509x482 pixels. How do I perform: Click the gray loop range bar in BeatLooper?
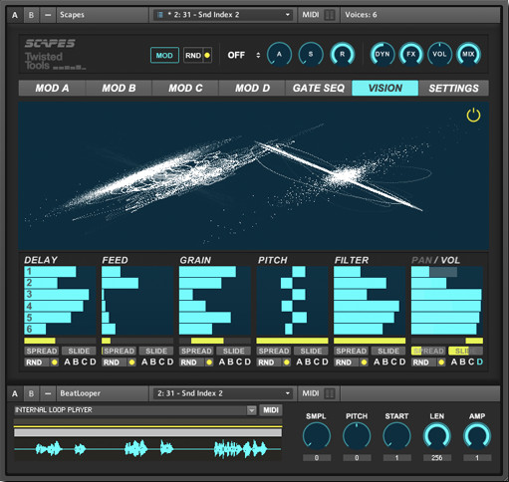[147, 432]
